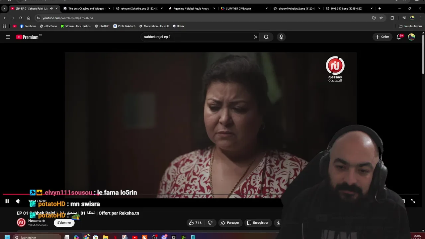Image resolution: width=425 pixels, height=239 pixels.
Task: Like the video (71 k)
Action: click(x=195, y=223)
